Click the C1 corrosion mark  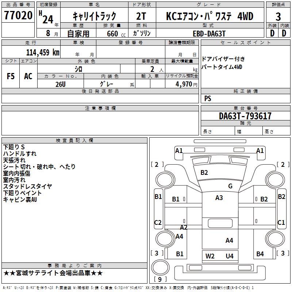281,222
